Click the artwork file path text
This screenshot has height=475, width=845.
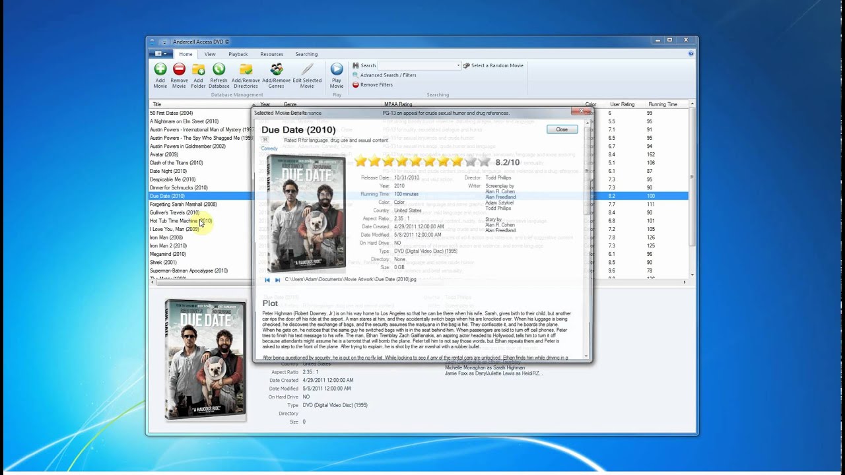[x=351, y=280]
